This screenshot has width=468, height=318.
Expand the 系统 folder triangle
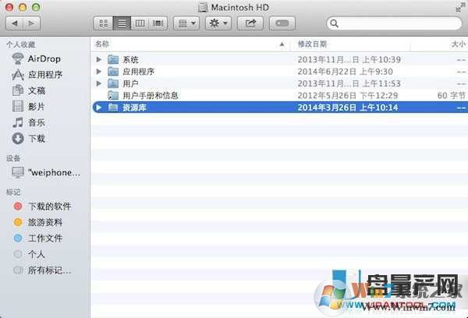(x=99, y=60)
